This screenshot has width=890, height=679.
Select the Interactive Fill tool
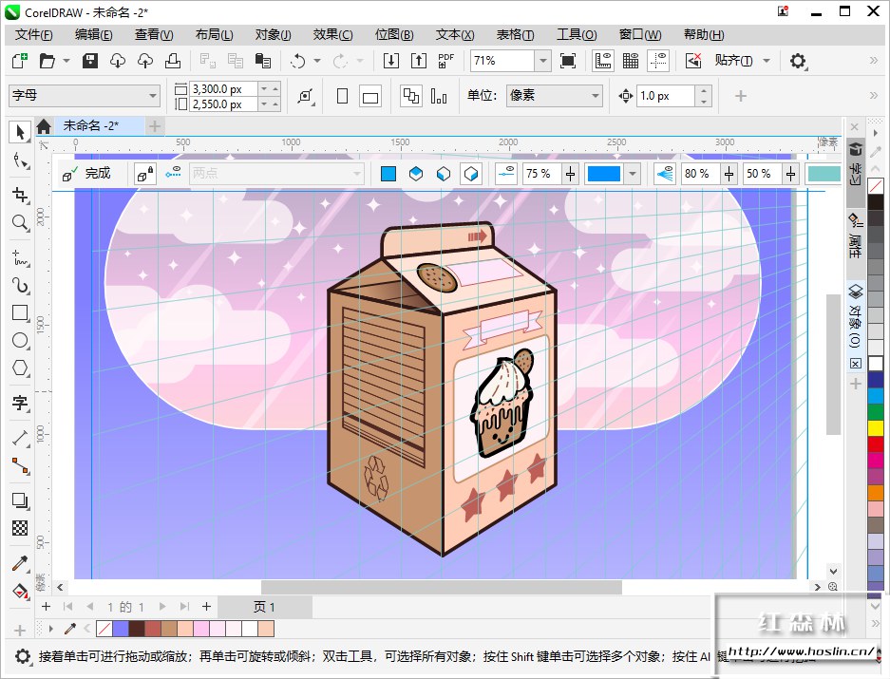20,591
